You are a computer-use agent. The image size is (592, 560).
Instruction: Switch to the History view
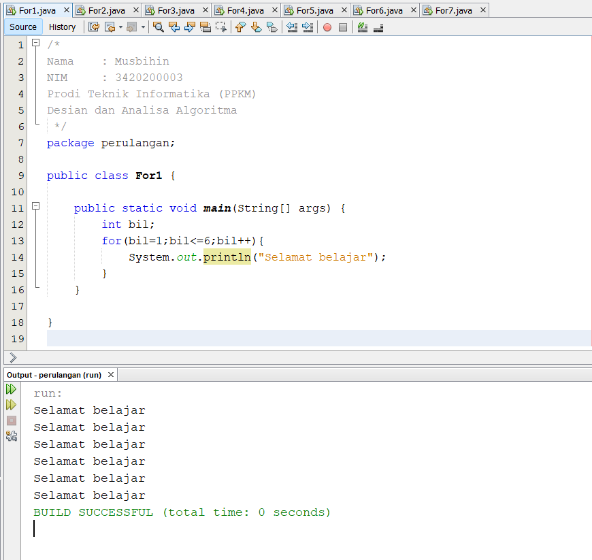click(63, 27)
